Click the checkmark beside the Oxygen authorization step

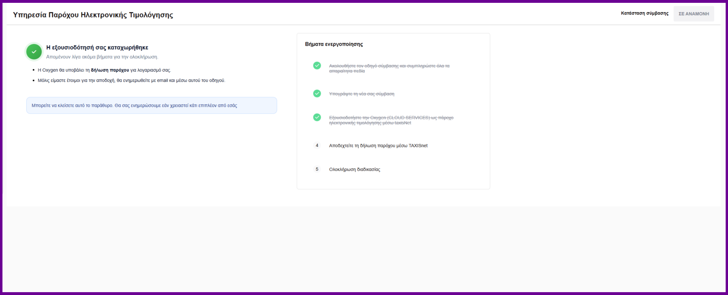[317, 117]
